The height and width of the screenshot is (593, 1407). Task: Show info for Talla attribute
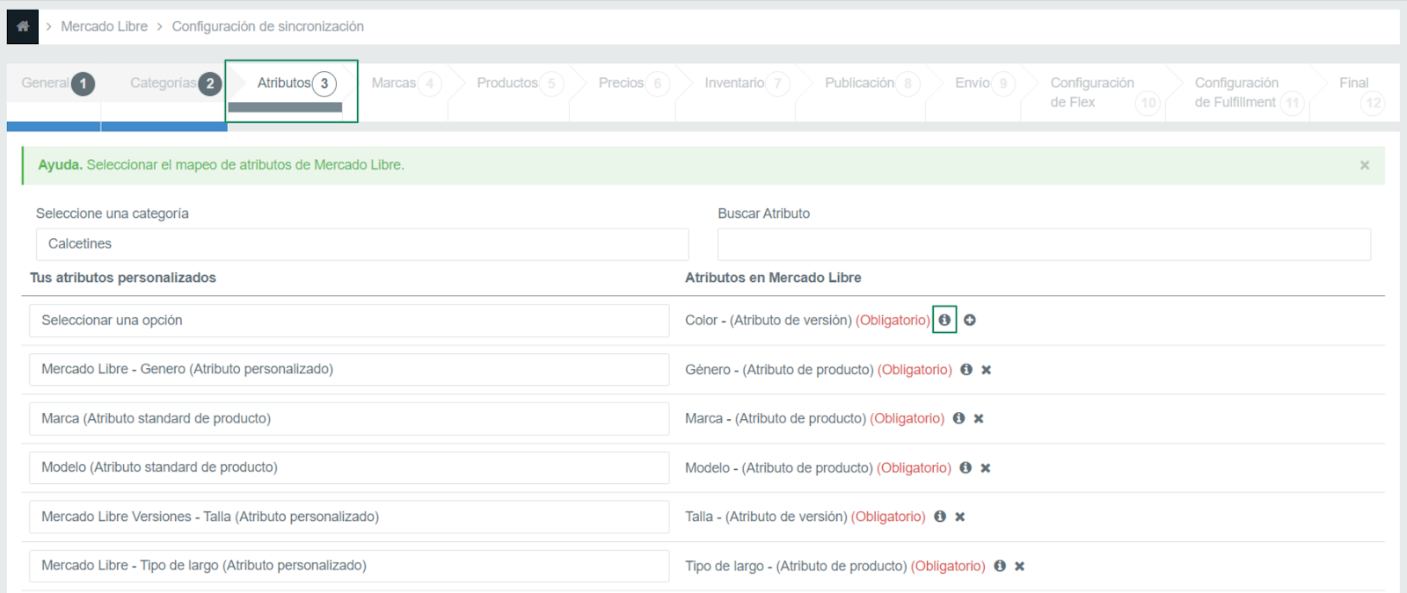tap(940, 517)
